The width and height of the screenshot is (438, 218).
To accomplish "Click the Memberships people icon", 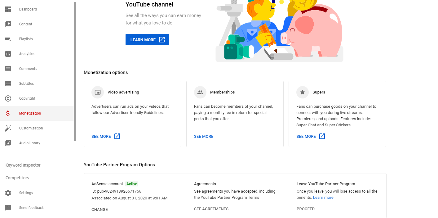I will pos(200,92).
